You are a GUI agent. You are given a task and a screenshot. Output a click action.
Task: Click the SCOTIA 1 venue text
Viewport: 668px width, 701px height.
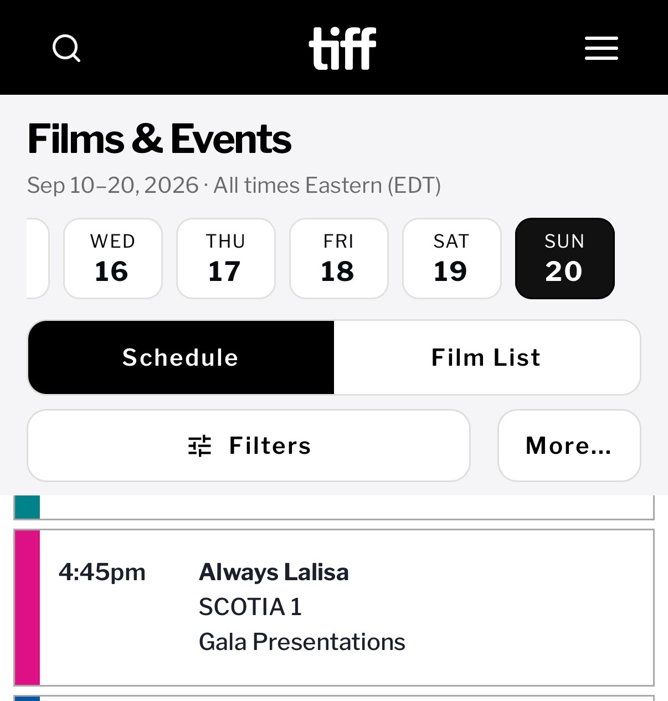click(x=250, y=607)
